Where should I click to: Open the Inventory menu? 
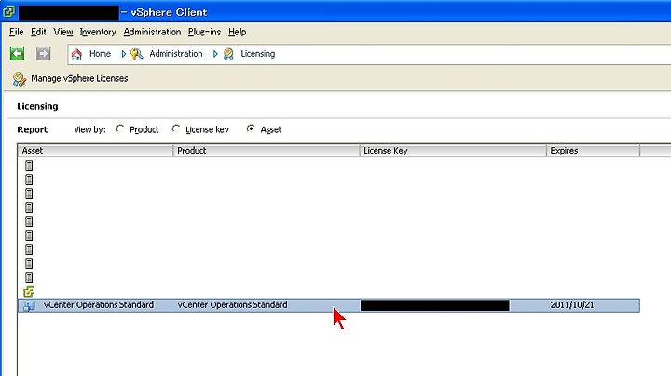coord(98,32)
